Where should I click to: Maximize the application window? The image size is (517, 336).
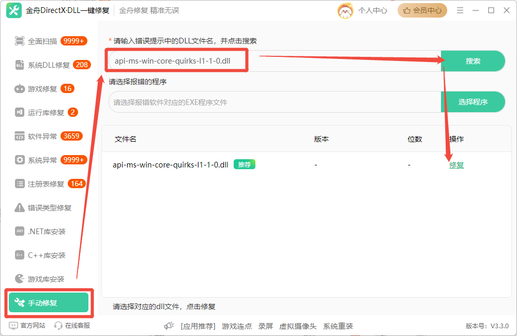pos(491,10)
